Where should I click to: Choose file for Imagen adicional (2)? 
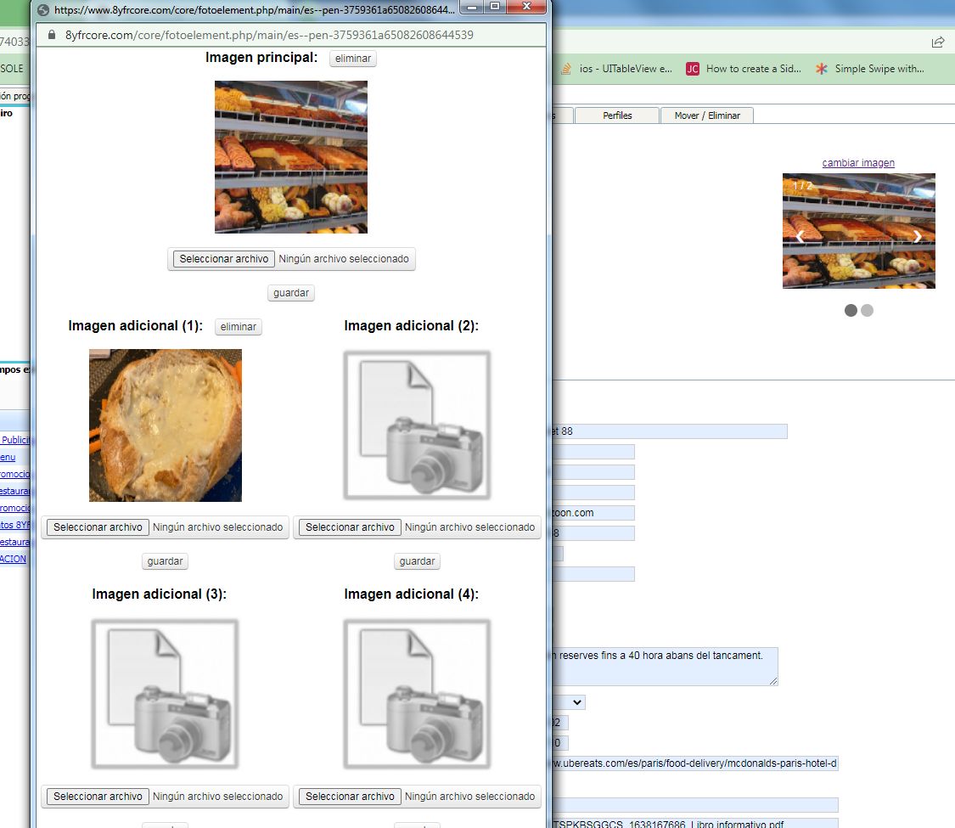[x=350, y=527]
